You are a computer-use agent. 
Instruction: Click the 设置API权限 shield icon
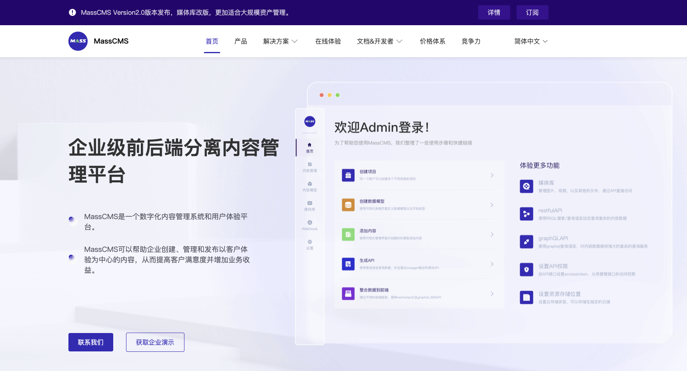(x=527, y=269)
